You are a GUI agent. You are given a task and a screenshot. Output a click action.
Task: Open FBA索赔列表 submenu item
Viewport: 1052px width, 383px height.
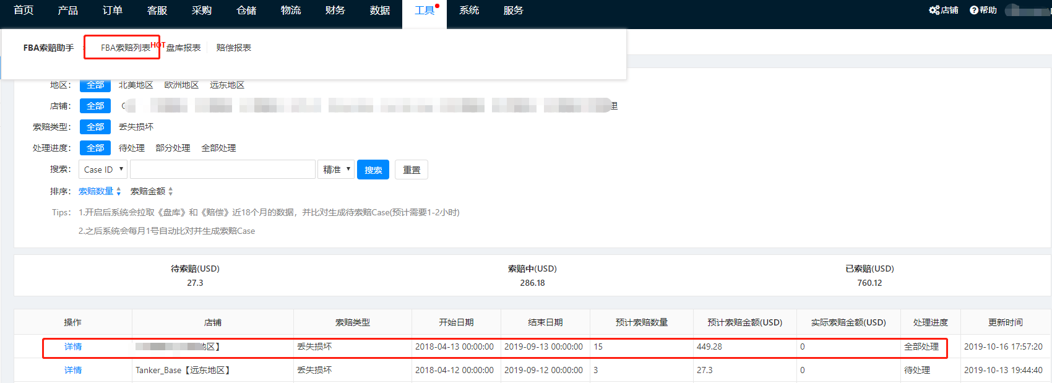click(x=125, y=48)
